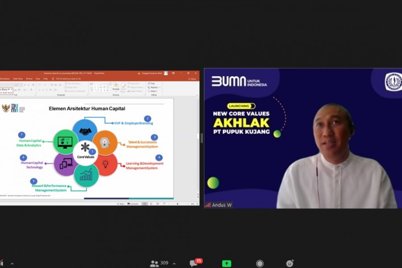Viewport: 402px width, 268px height.
Task: Click the Tell me lightbulb search
Action: coord(53,79)
